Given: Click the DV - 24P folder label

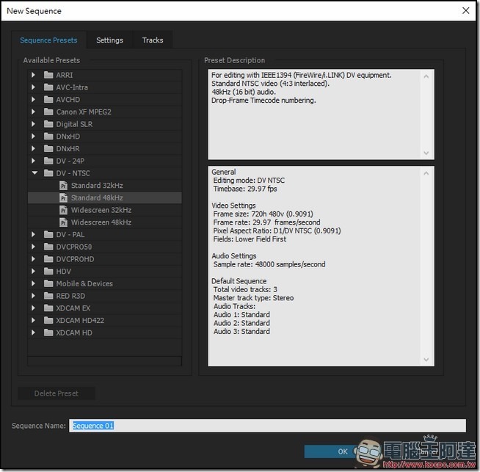Looking at the screenshot, I should click(x=70, y=161).
